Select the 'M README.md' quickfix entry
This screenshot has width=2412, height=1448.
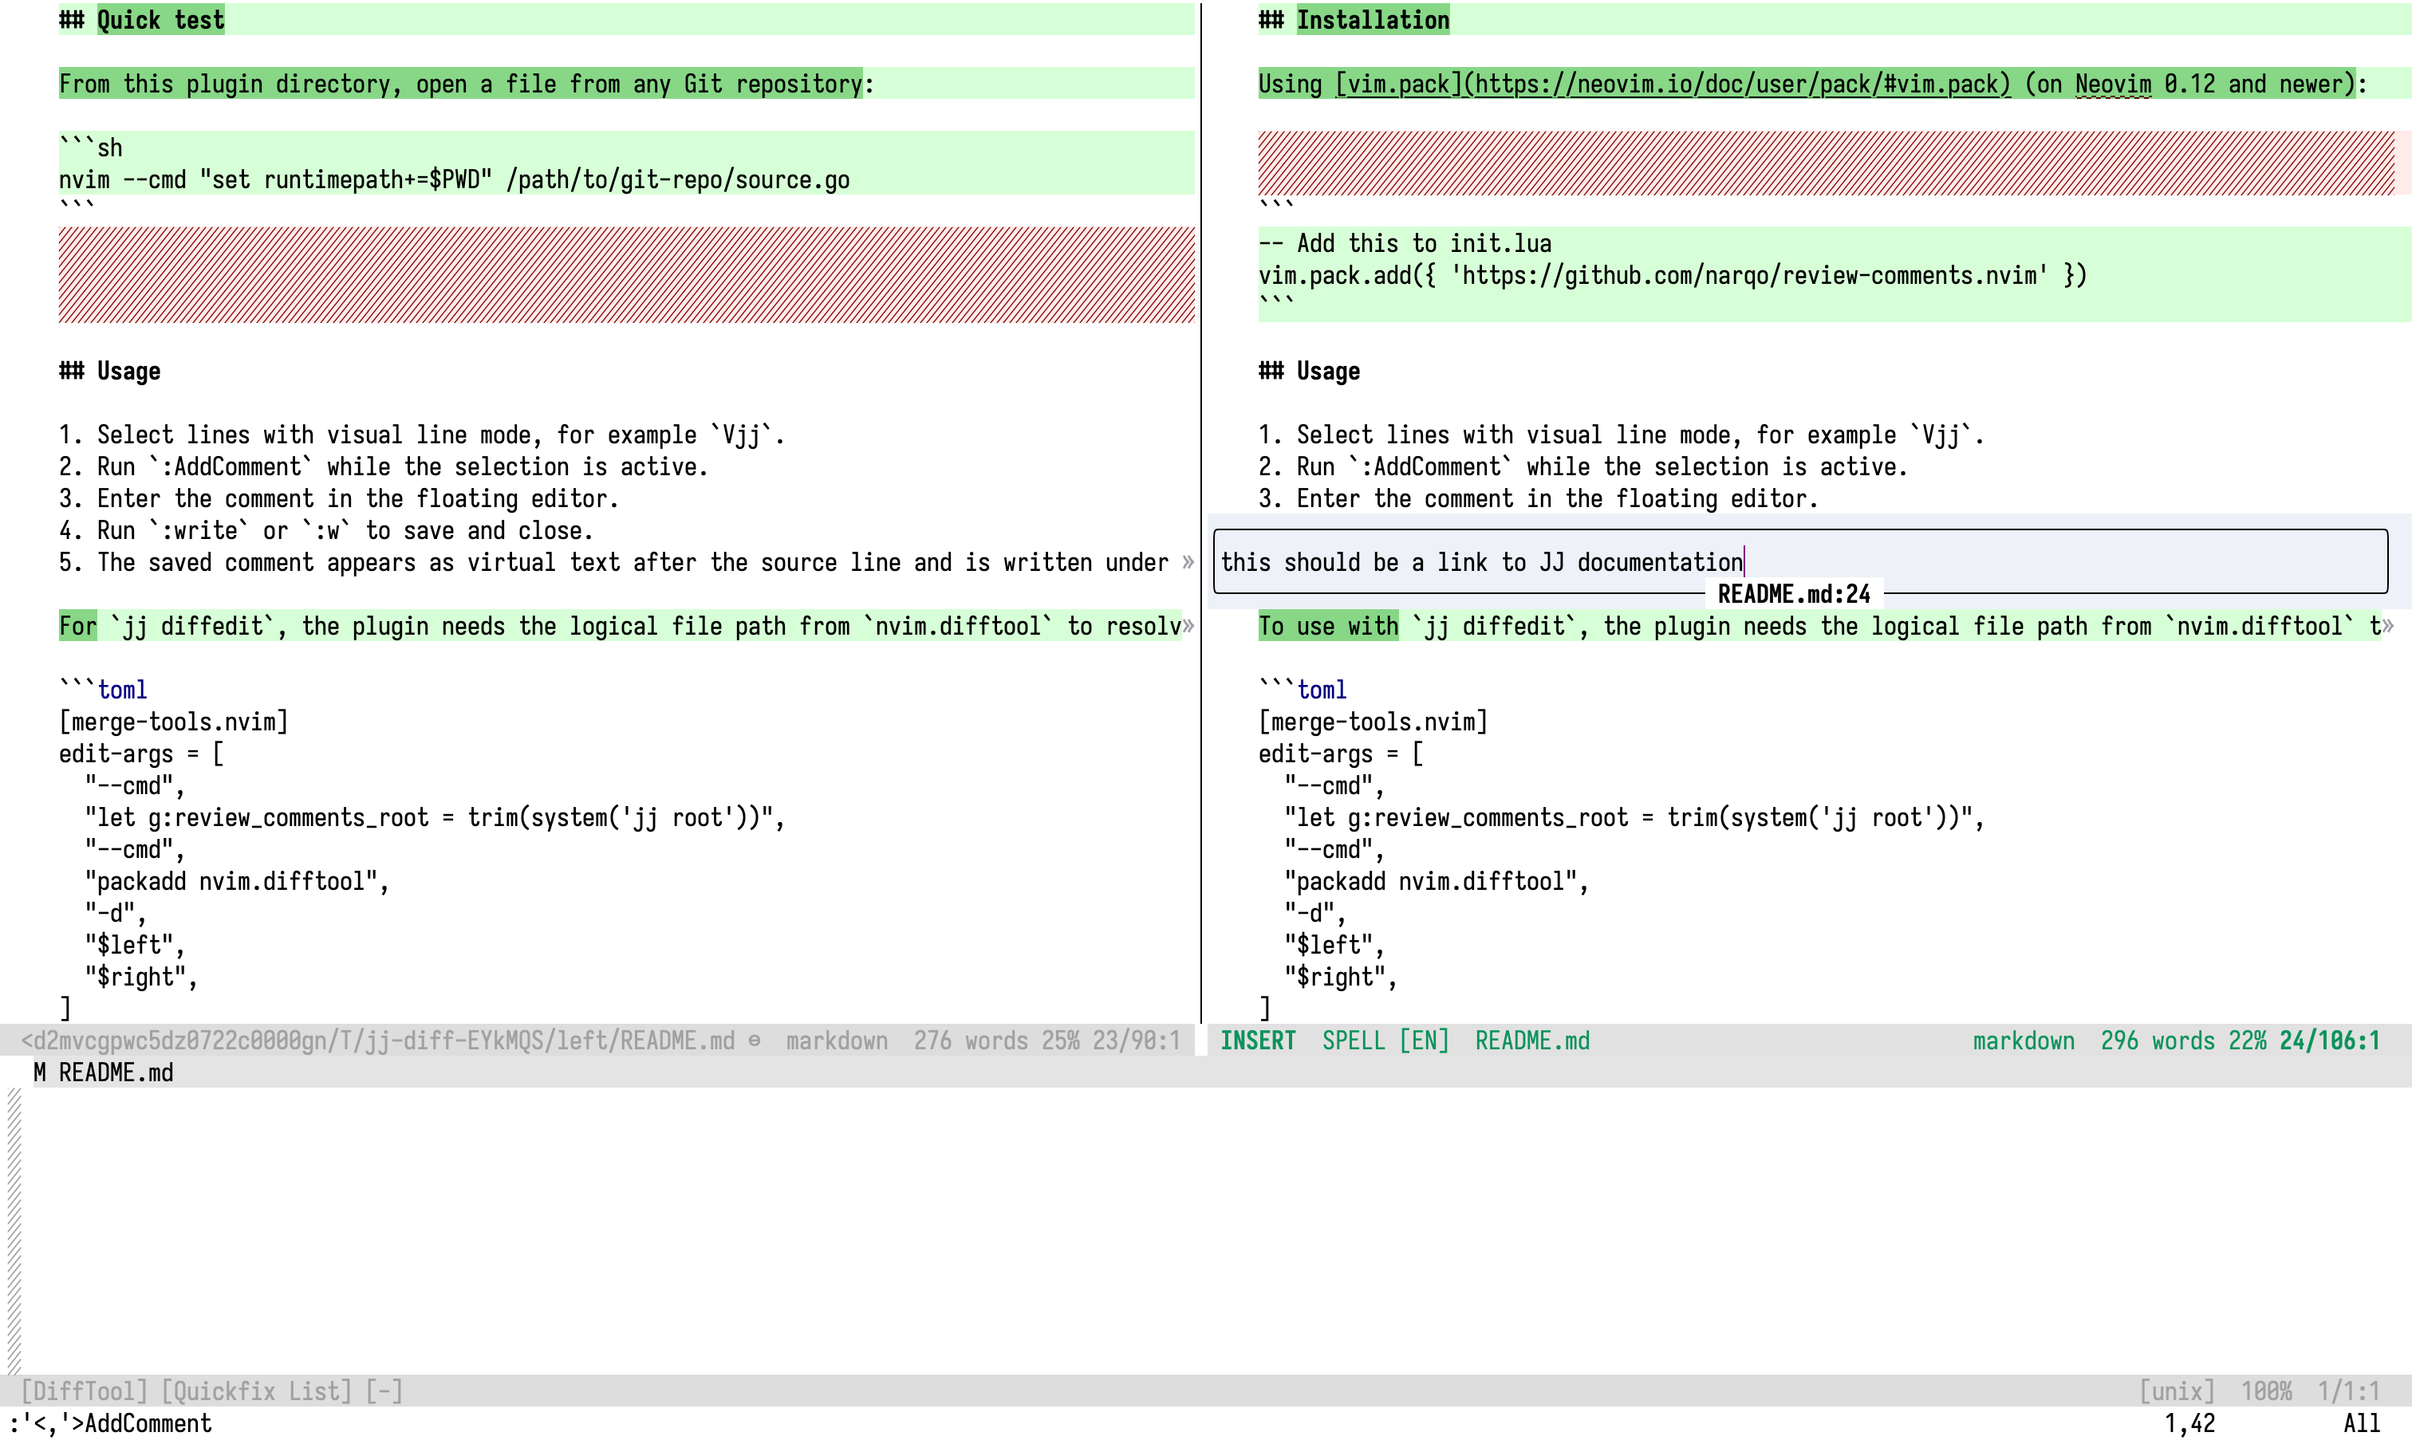pyautogui.click(x=104, y=1072)
